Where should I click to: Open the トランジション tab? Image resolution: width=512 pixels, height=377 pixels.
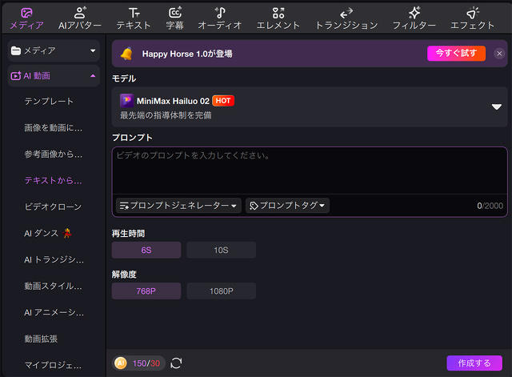346,18
